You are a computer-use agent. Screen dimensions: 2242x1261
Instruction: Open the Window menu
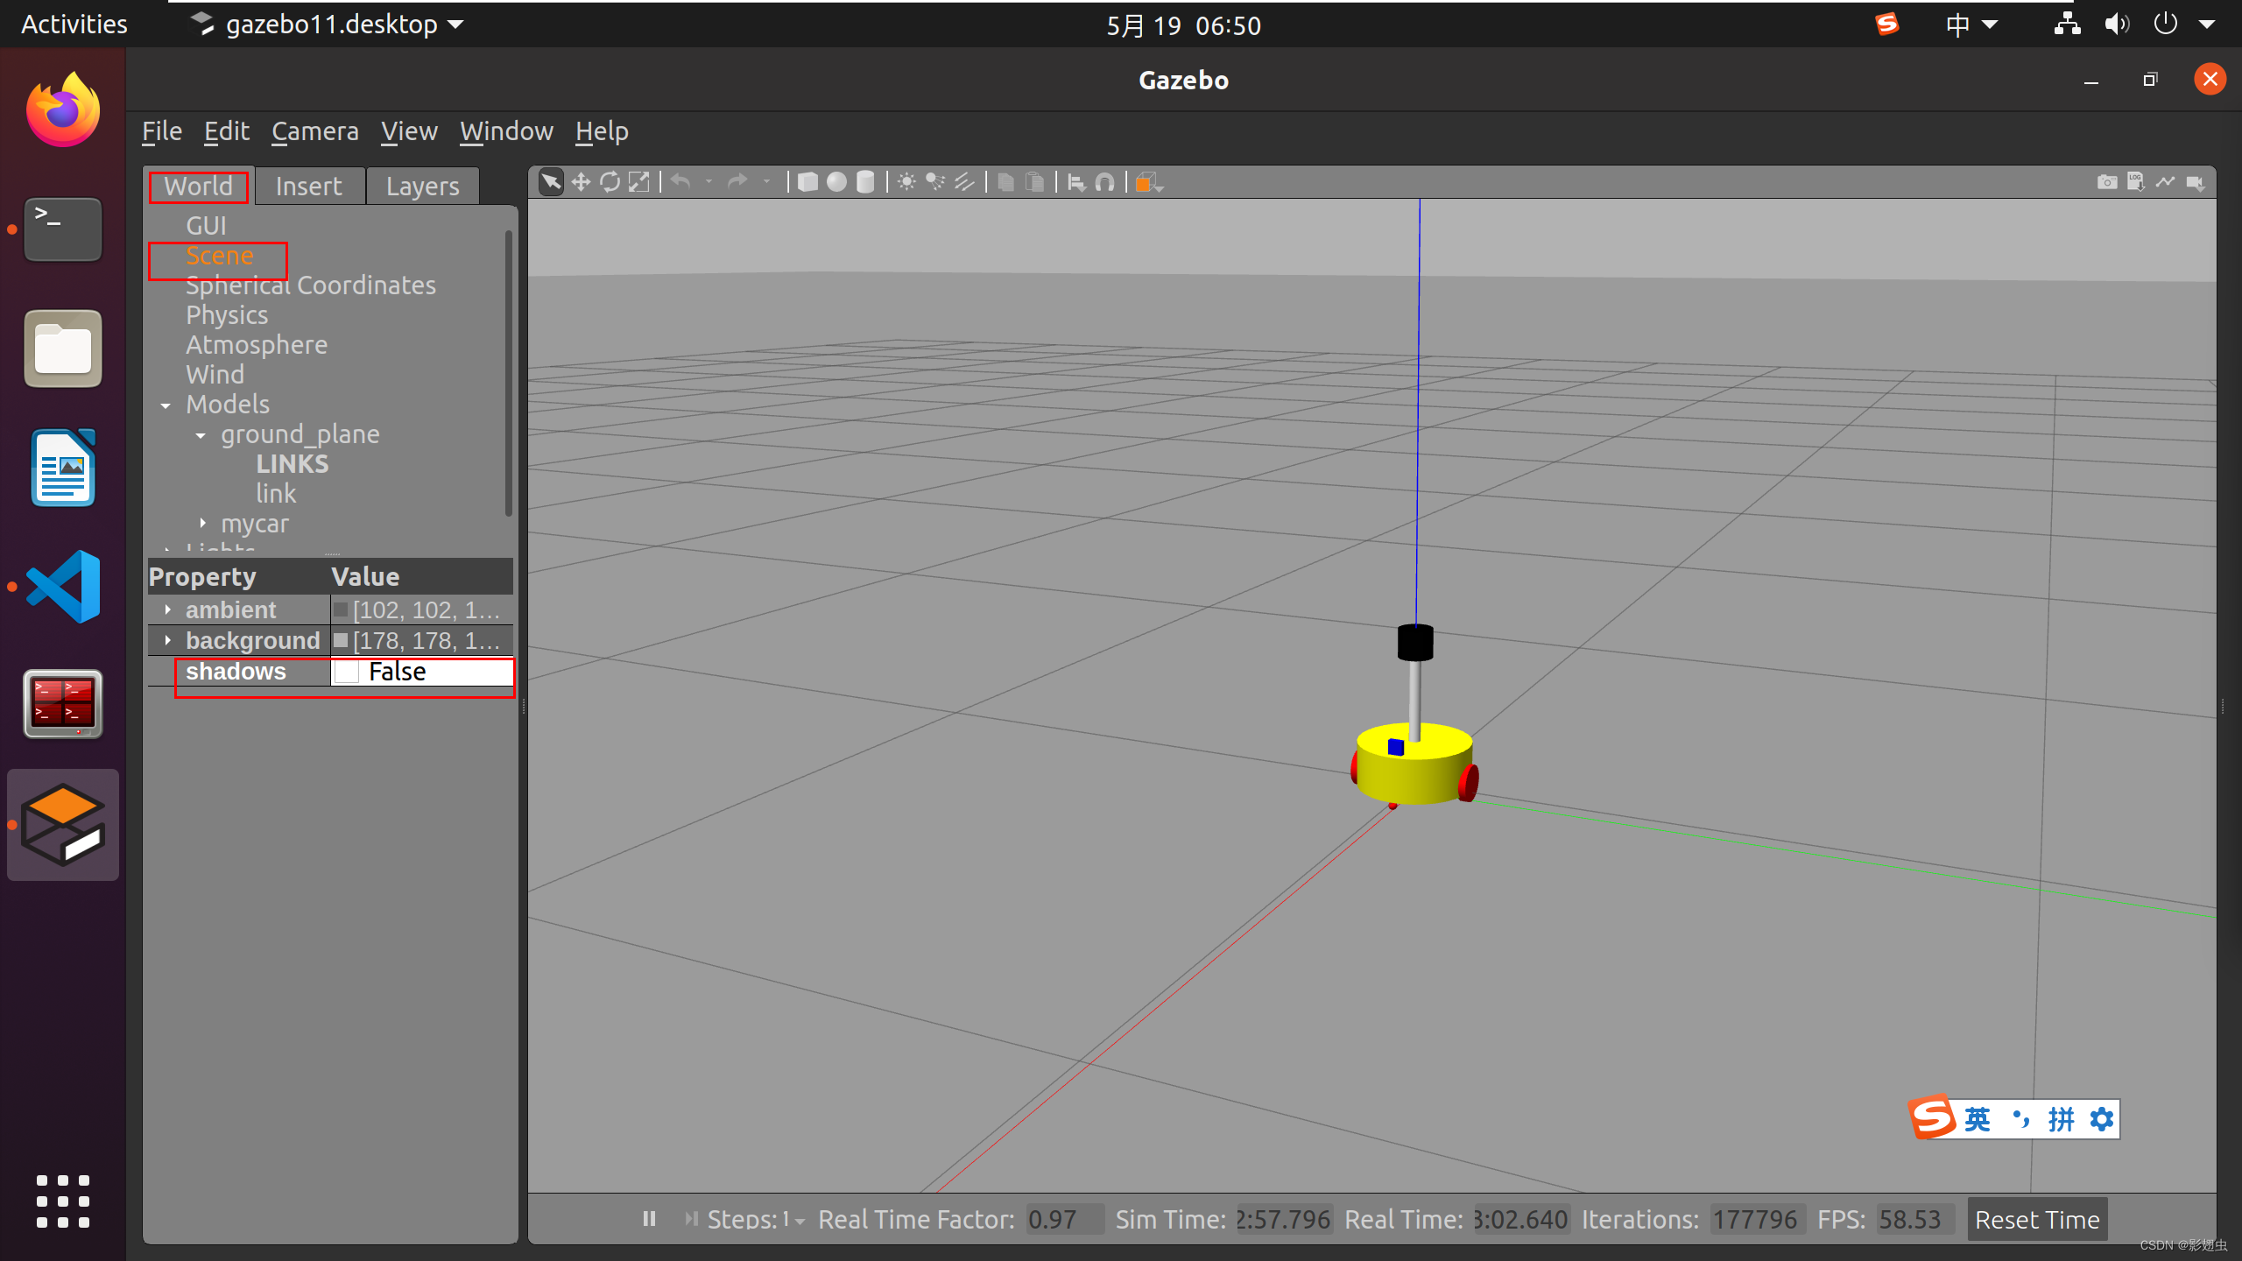[507, 131]
